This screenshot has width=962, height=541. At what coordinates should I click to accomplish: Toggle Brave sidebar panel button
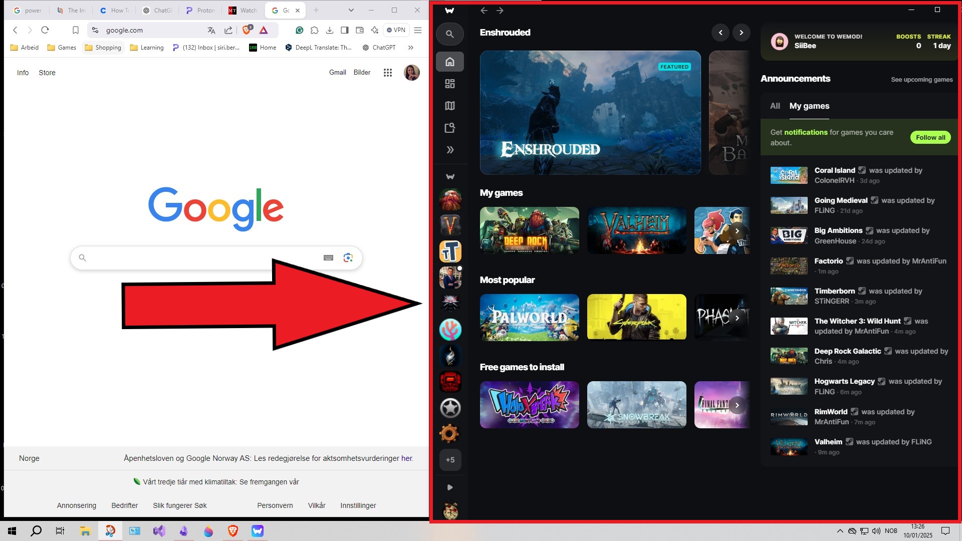click(x=344, y=30)
